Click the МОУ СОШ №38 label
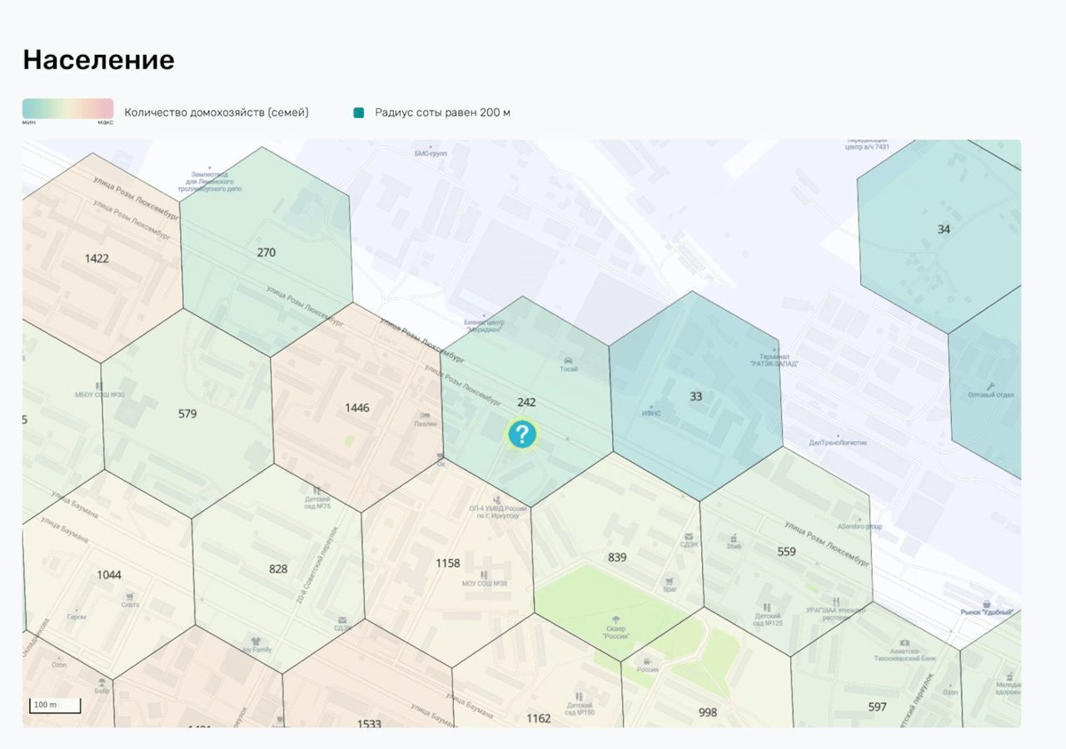This screenshot has width=1066, height=749. click(x=485, y=583)
